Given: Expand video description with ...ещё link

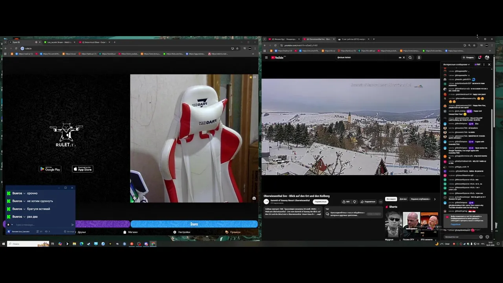Looking at the screenshot, I should [x=319, y=214].
